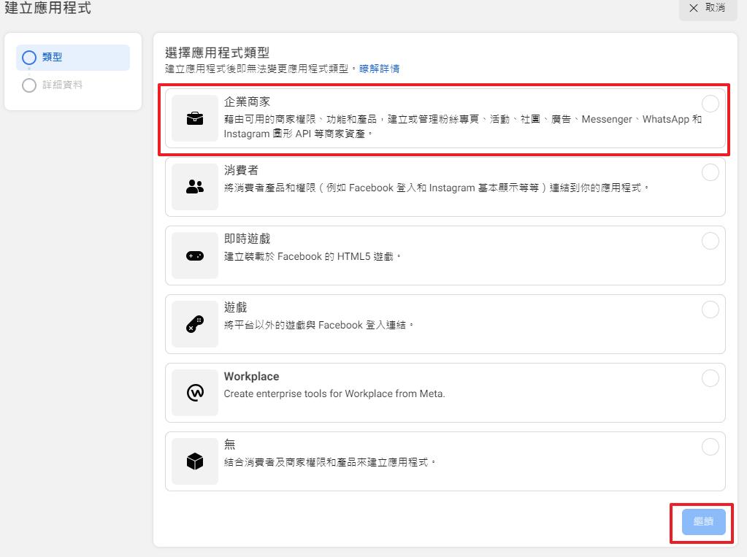Screen dimensions: 747x557
Task: Click the 取消 button
Action: [x=708, y=8]
